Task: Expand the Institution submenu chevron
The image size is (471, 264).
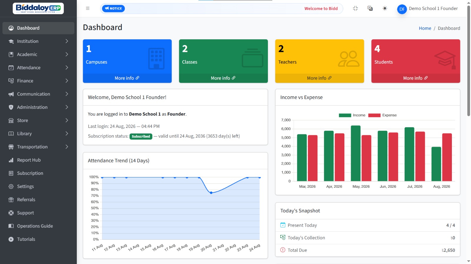Action: [x=67, y=41]
